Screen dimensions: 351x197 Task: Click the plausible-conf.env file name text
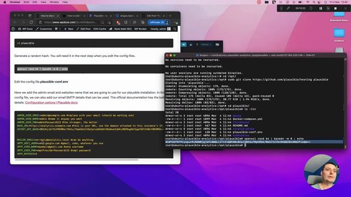pos(54,82)
